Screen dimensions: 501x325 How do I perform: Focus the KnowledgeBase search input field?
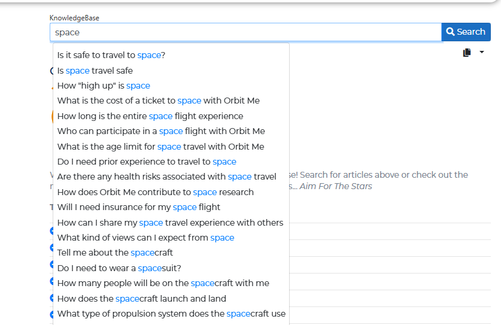pos(245,32)
